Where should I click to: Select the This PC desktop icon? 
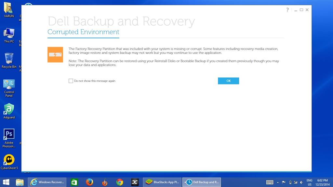tap(9, 35)
